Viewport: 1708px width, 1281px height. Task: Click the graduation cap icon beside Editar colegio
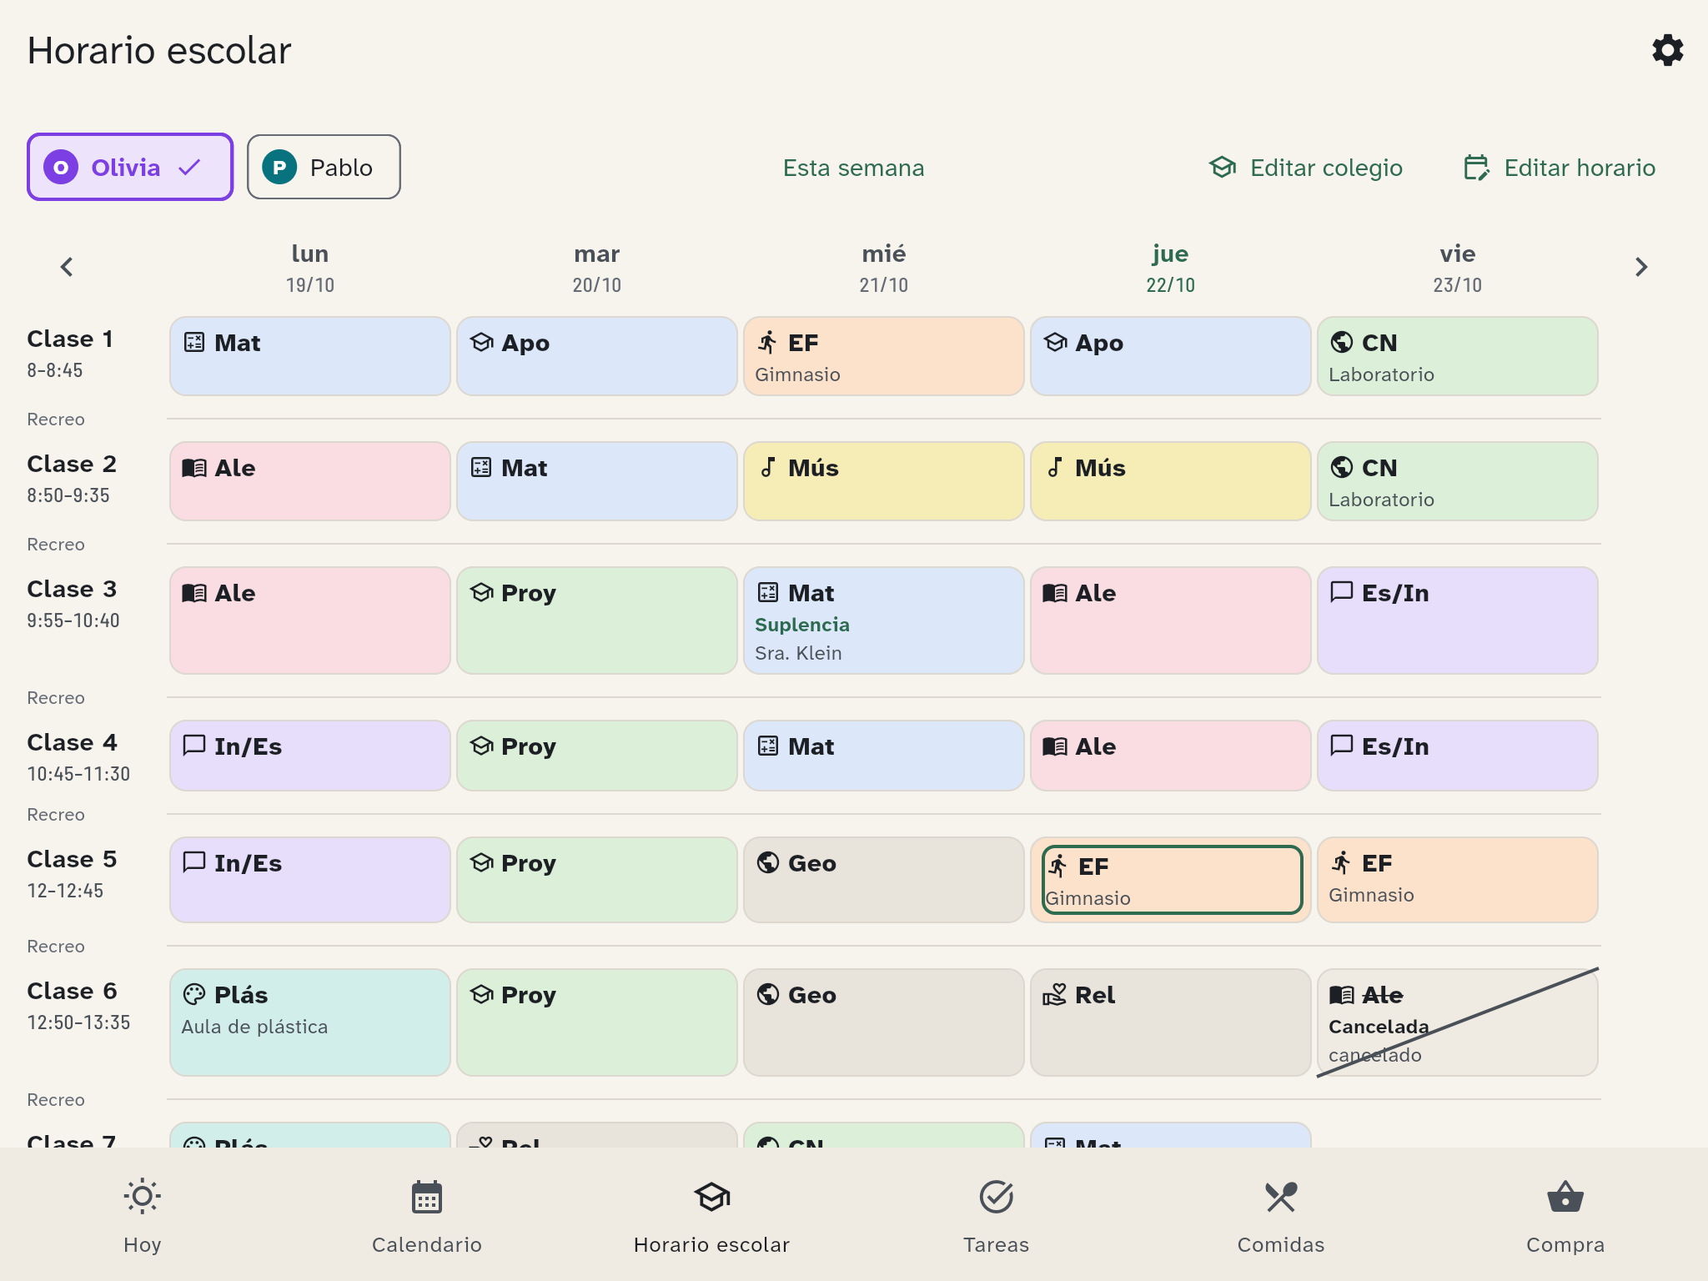(x=1223, y=168)
